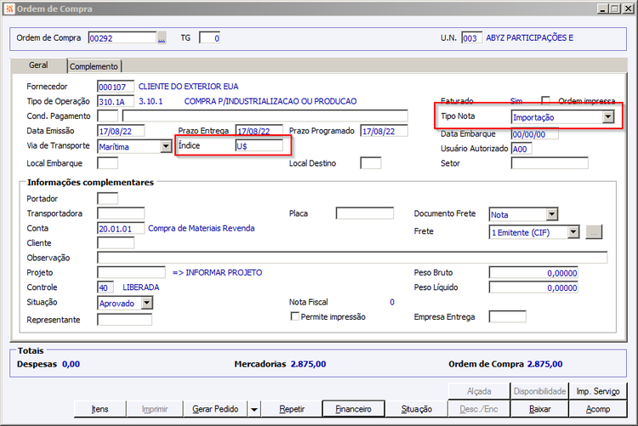Click the Ordem de Compra number field

122,38
